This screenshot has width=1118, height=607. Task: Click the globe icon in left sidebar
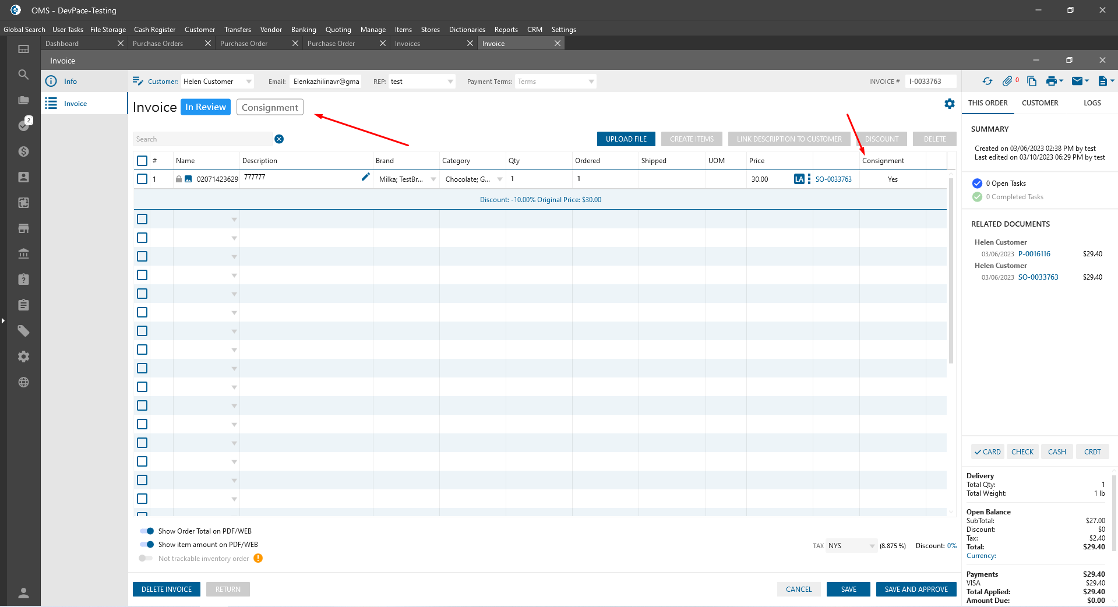pos(23,382)
